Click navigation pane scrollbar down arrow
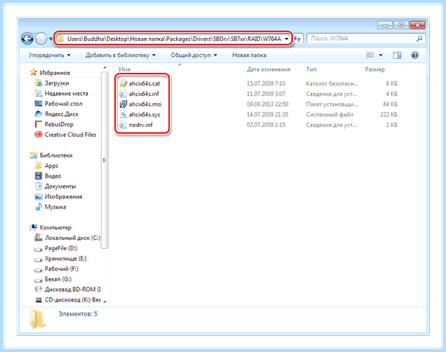Image resolution: width=446 pixels, height=352 pixels. point(105,302)
